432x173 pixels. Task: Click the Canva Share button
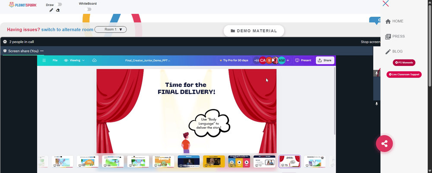325,60
